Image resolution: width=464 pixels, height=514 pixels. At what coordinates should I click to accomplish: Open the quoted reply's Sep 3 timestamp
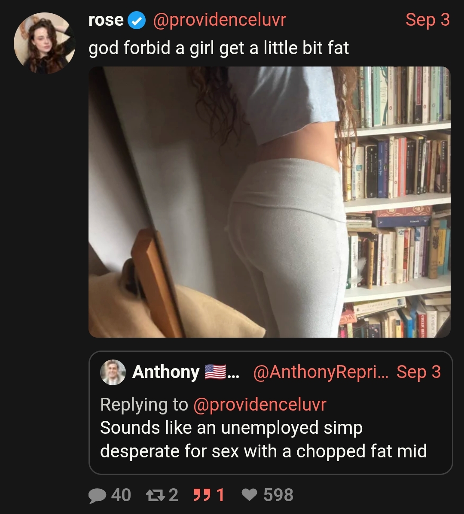[418, 372]
